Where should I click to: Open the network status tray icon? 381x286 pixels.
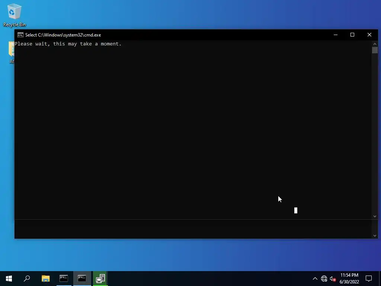(x=324, y=279)
